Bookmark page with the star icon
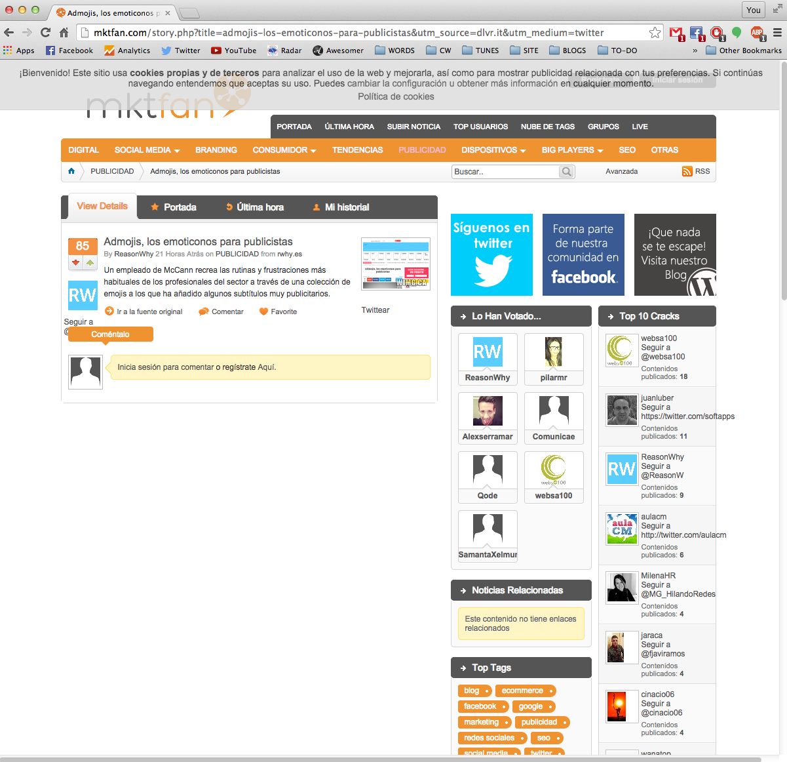 coord(655,33)
